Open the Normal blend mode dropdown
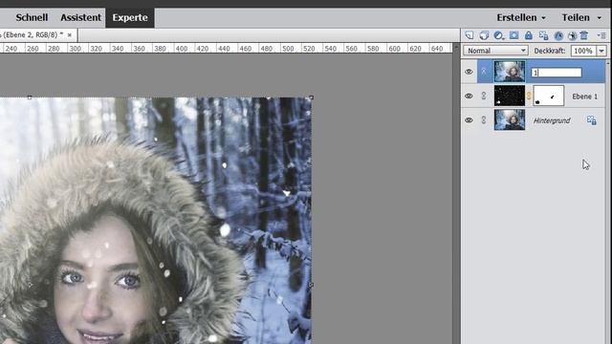The width and height of the screenshot is (612, 344). (495, 51)
